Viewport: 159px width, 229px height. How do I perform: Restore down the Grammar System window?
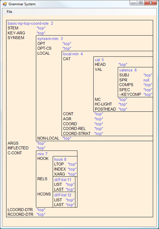point(141,3)
